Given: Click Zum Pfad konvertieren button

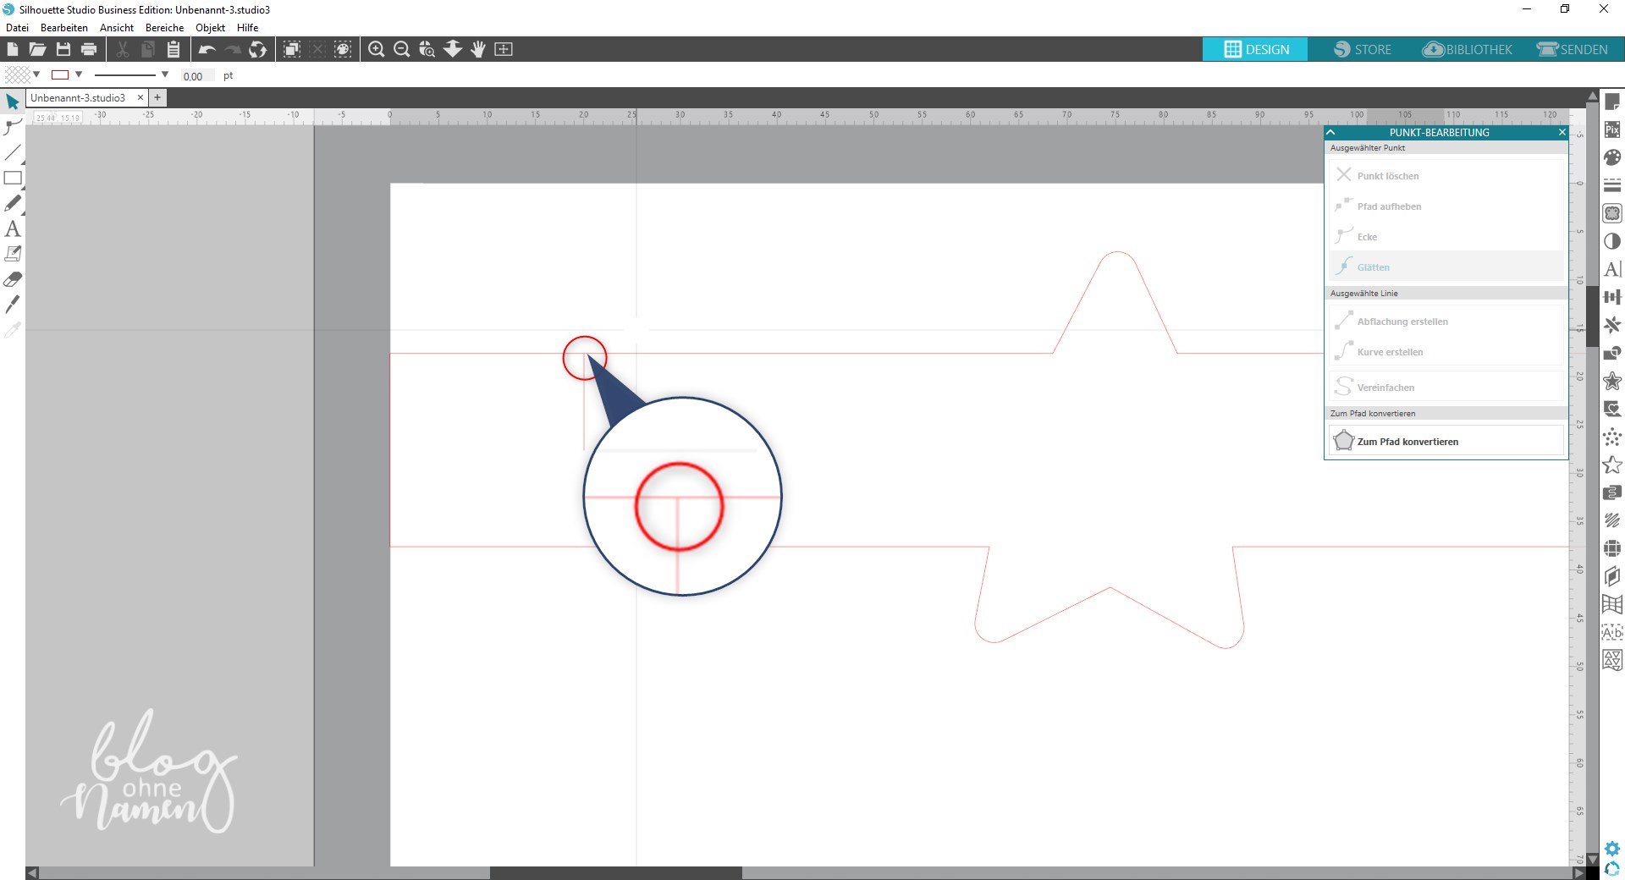Looking at the screenshot, I should tap(1446, 441).
